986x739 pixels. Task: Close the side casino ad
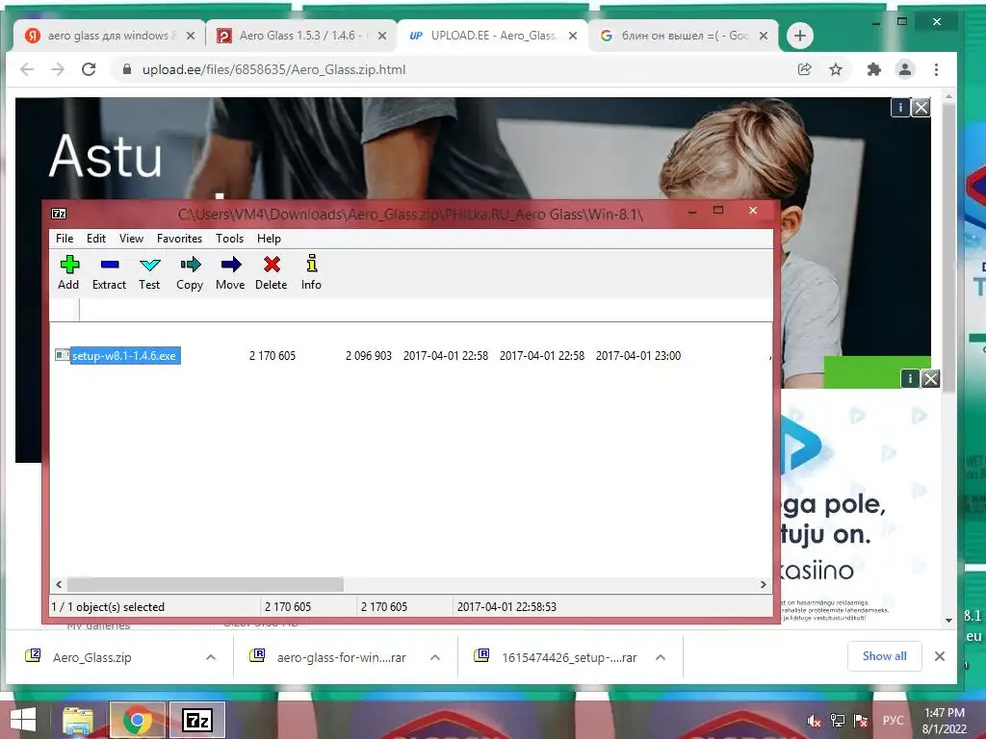(931, 379)
